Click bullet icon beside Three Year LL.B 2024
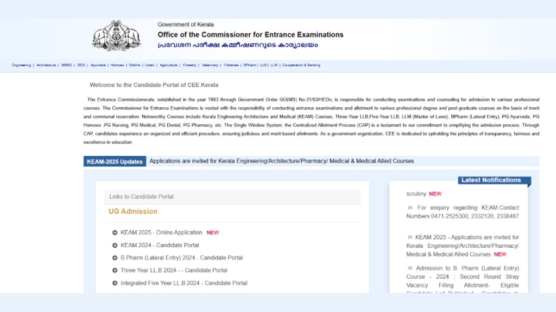Image resolution: width=556 pixels, height=312 pixels. [x=115, y=270]
